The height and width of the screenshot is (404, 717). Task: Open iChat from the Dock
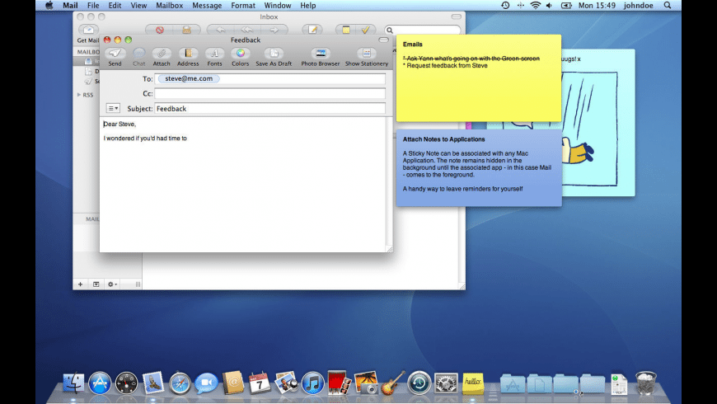pos(206,383)
